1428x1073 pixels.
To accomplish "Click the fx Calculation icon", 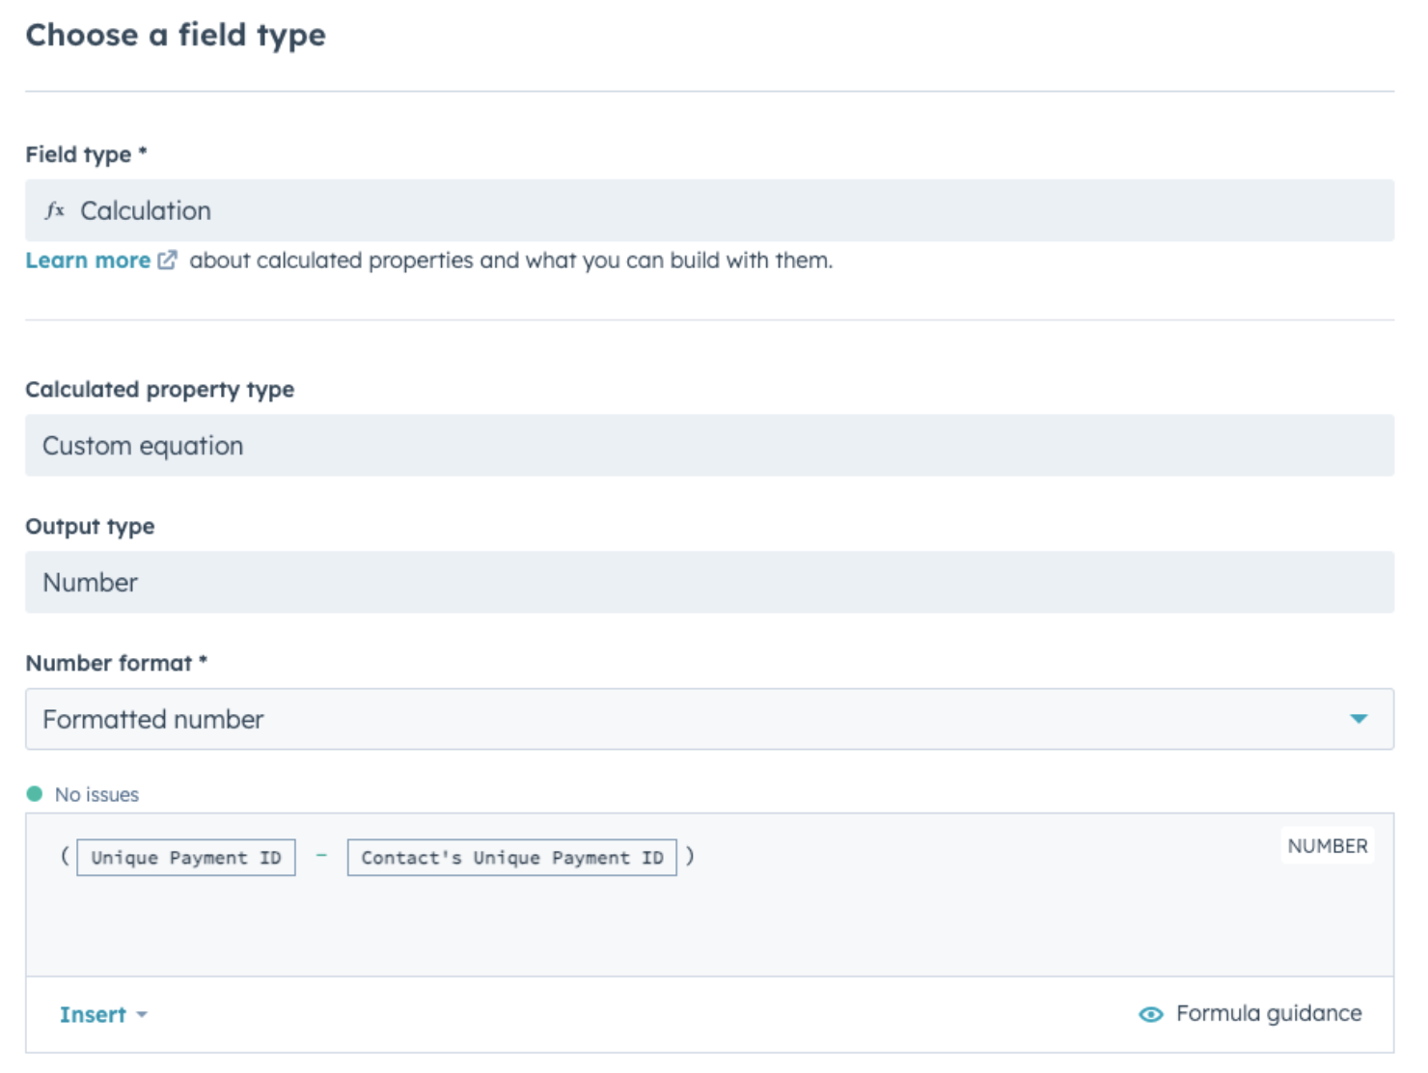I will tap(55, 210).
